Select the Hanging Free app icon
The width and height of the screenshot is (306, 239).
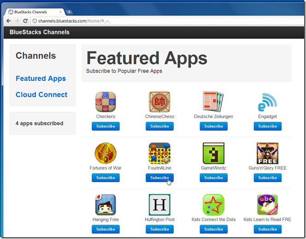[106, 205]
